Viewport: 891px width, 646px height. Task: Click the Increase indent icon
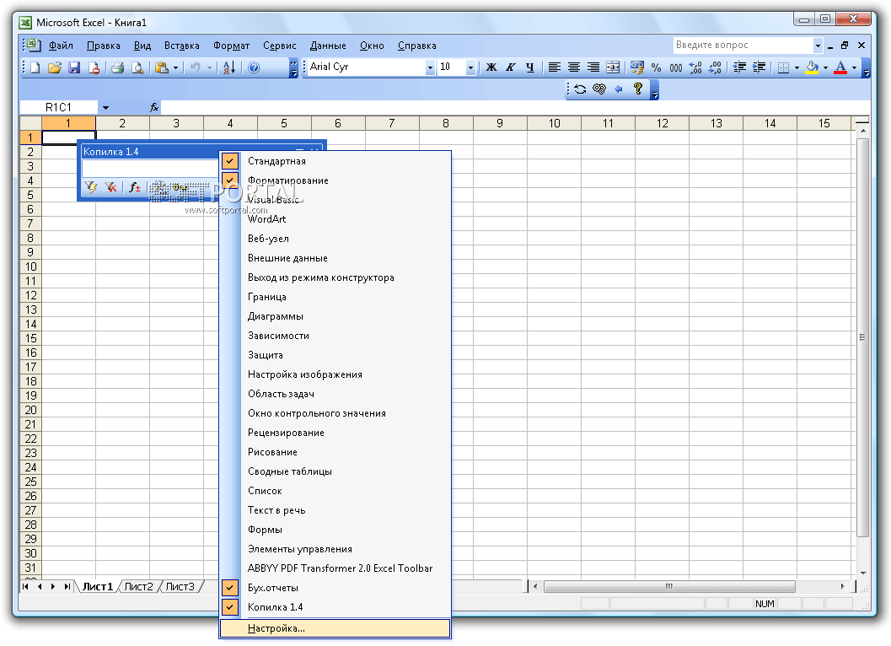pyautogui.click(x=759, y=67)
